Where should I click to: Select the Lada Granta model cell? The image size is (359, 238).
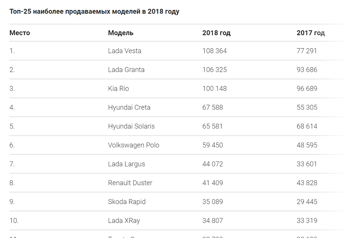point(126,70)
